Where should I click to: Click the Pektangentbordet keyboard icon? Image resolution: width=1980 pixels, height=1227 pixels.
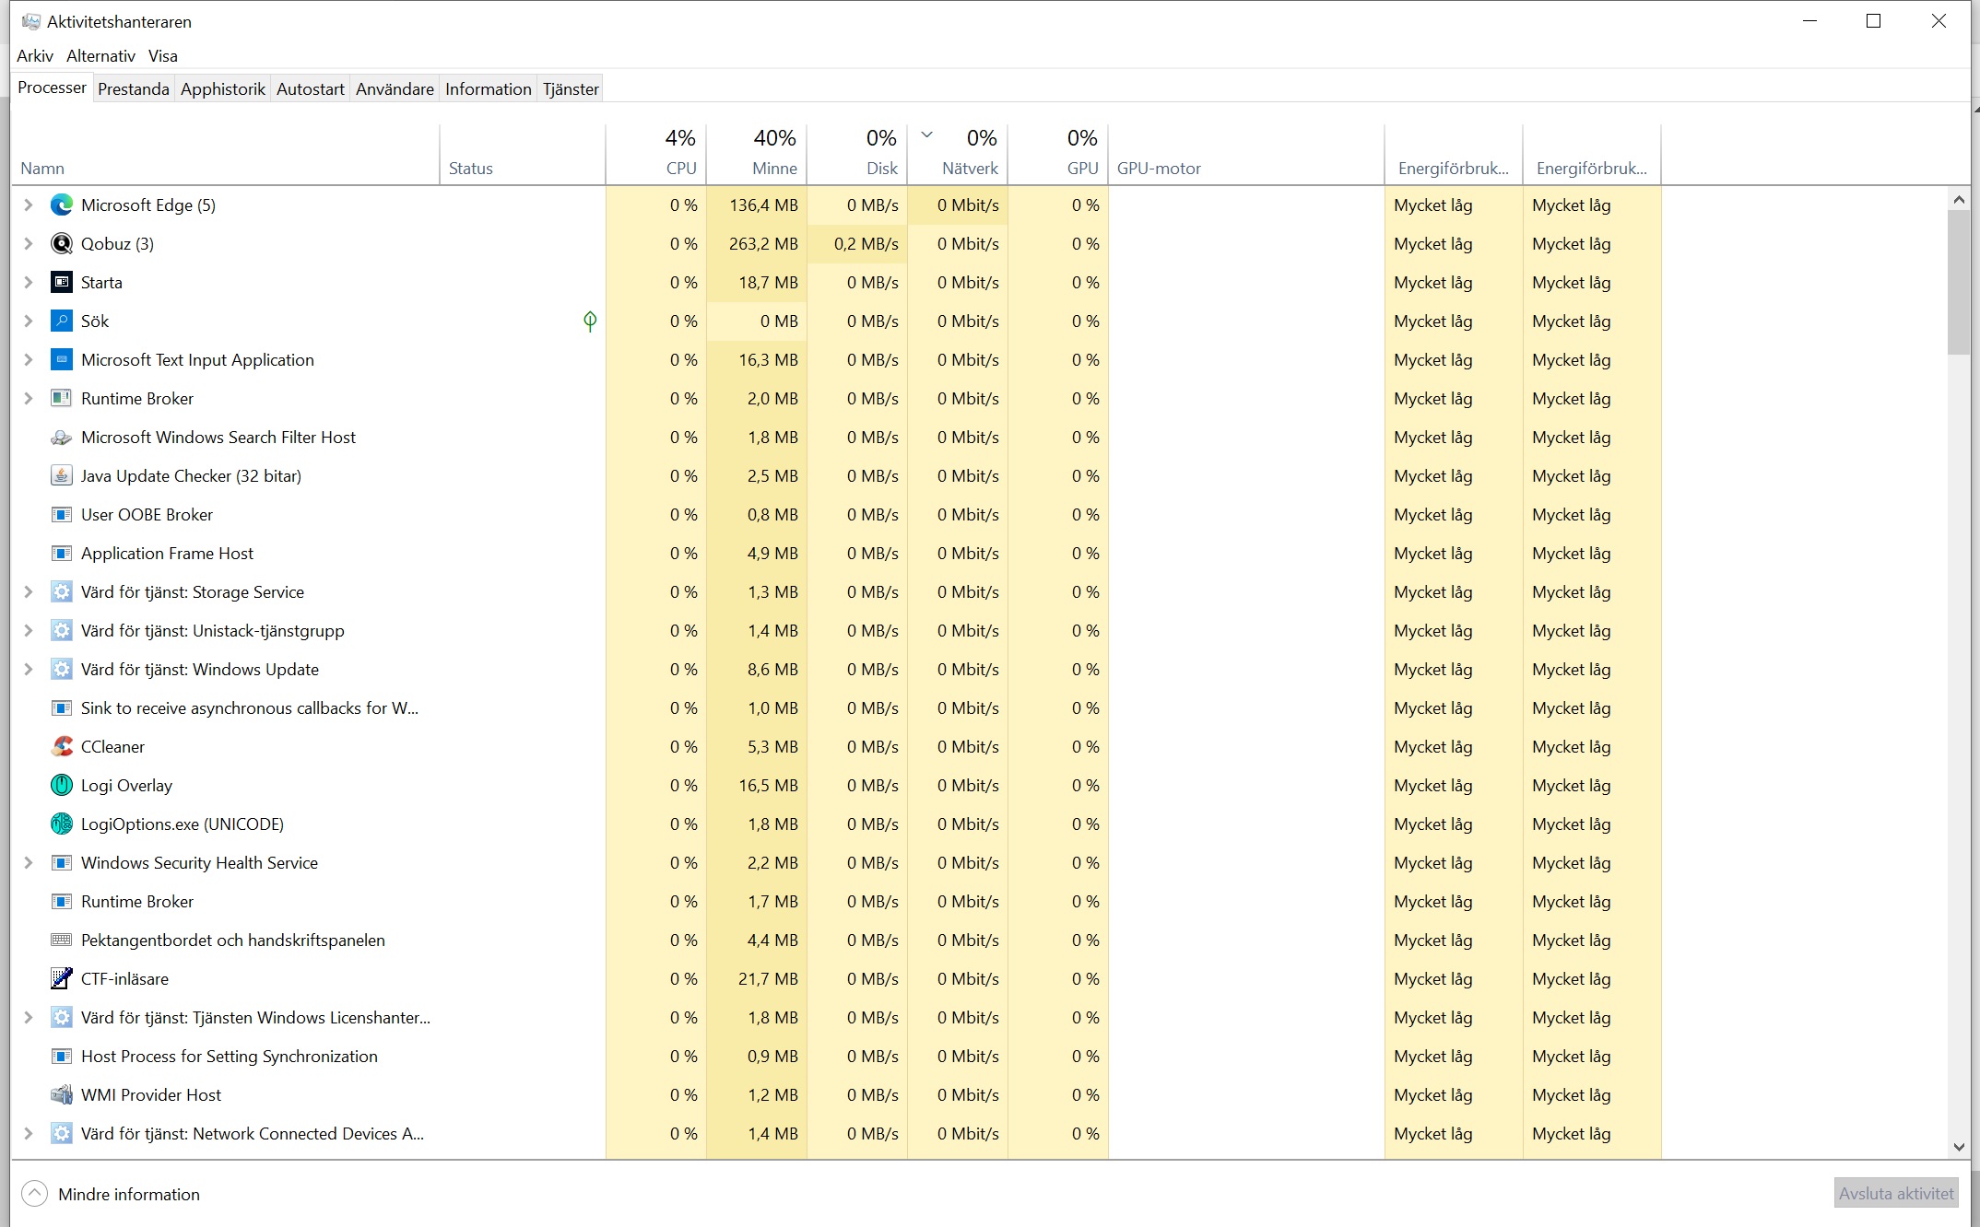[62, 941]
